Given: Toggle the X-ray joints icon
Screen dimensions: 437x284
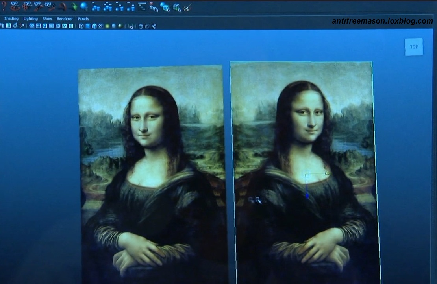Looking at the screenshot, I should [154, 26].
